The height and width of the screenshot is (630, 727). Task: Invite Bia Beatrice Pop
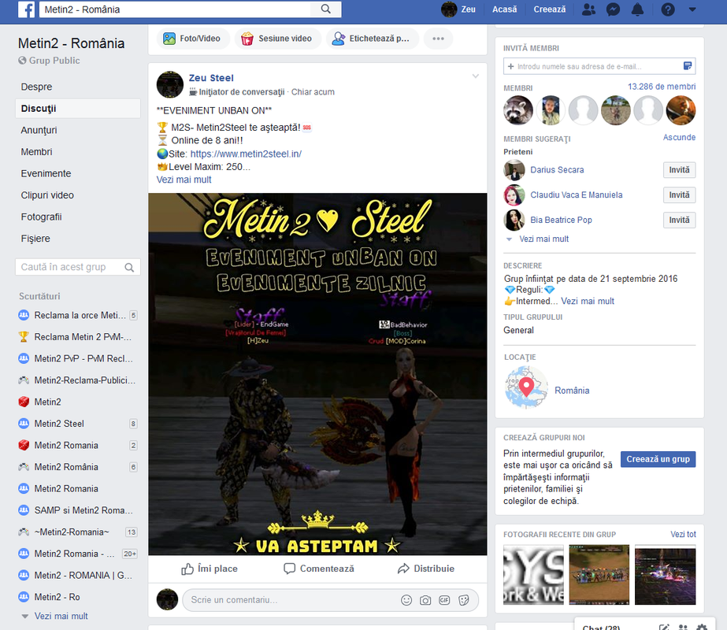[x=679, y=220]
